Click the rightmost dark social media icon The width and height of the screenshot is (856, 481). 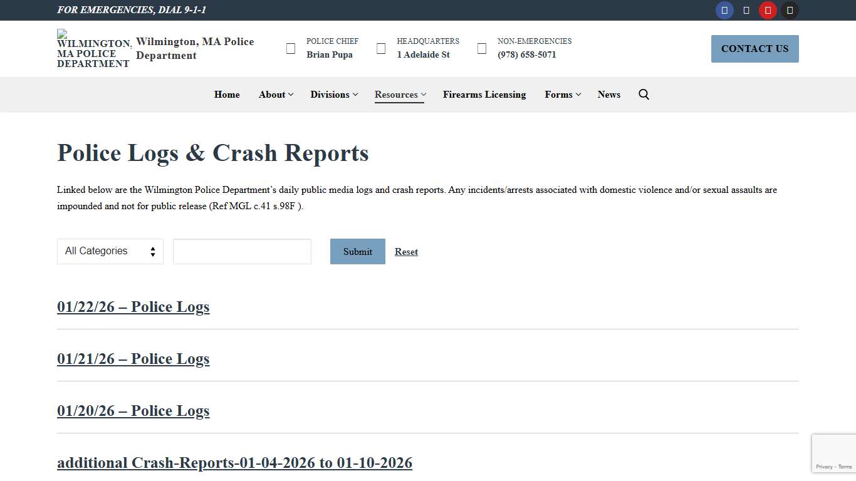coord(789,10)
